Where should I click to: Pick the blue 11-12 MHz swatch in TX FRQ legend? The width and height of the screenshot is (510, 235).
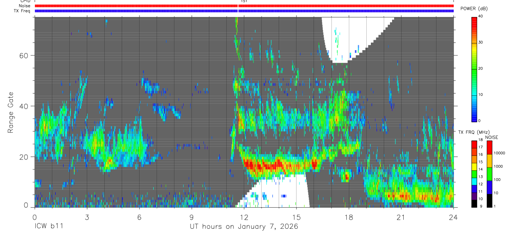click(474, 188)
